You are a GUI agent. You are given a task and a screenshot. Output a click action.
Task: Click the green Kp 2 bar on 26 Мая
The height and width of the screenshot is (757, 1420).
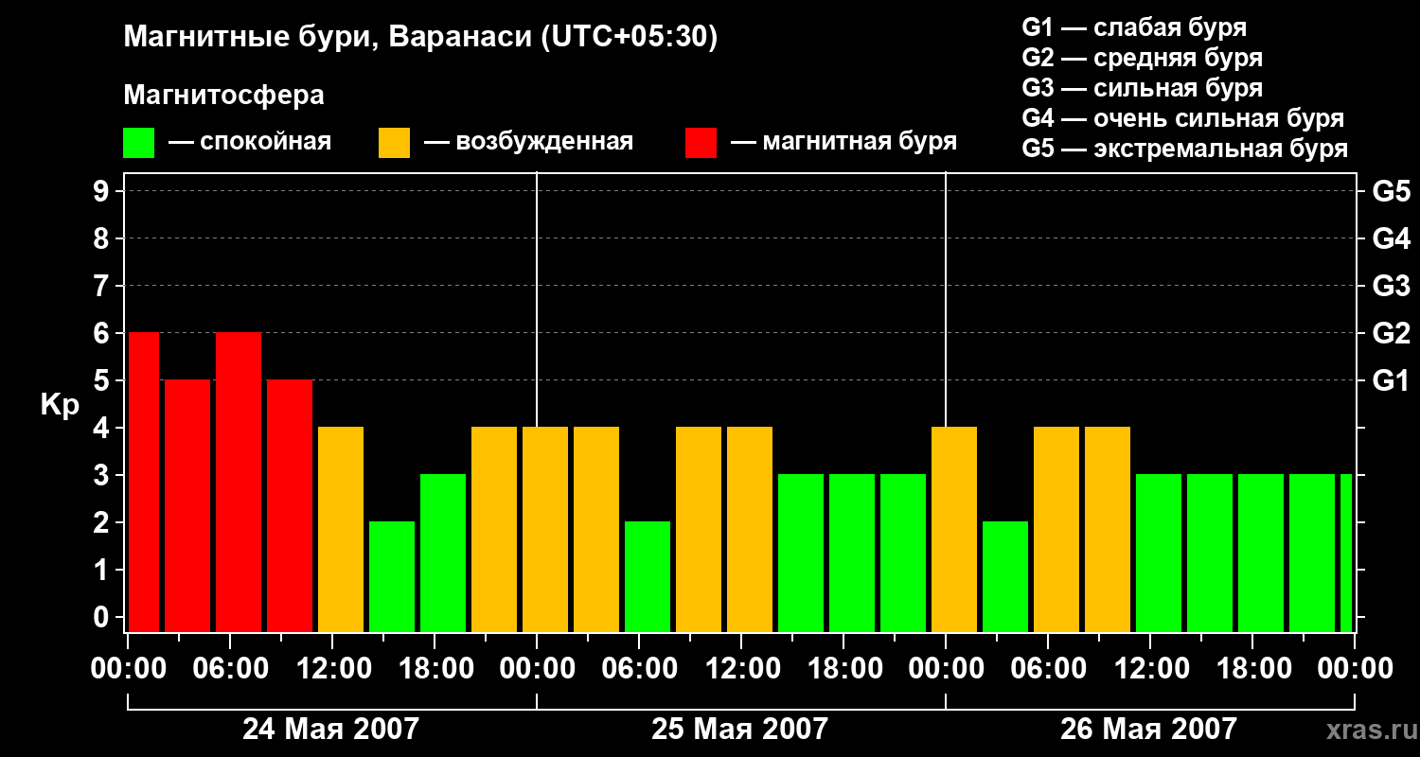point(1005,577)
